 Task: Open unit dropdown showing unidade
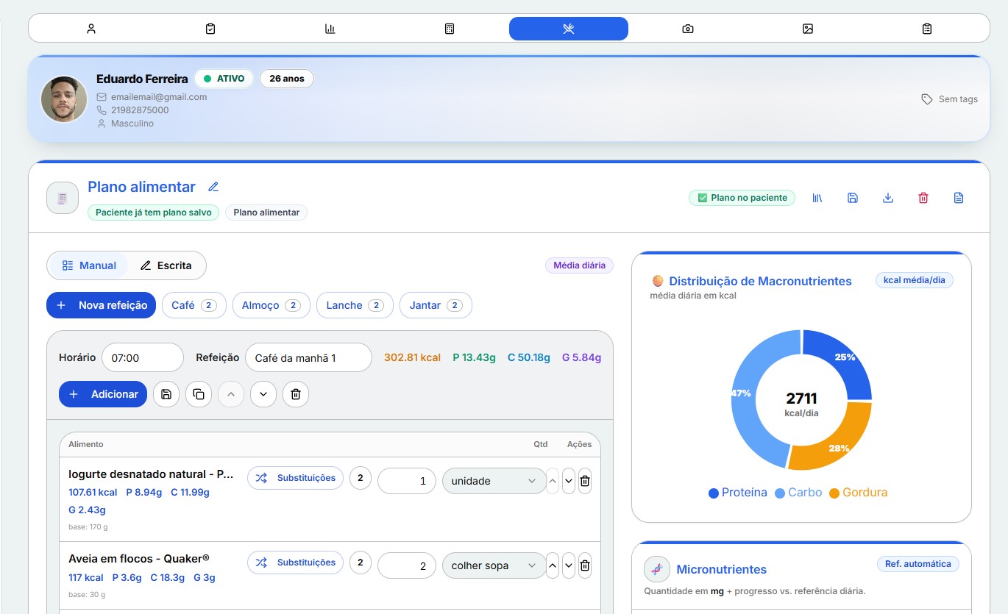pyautogui.click(x=494, y=481)
